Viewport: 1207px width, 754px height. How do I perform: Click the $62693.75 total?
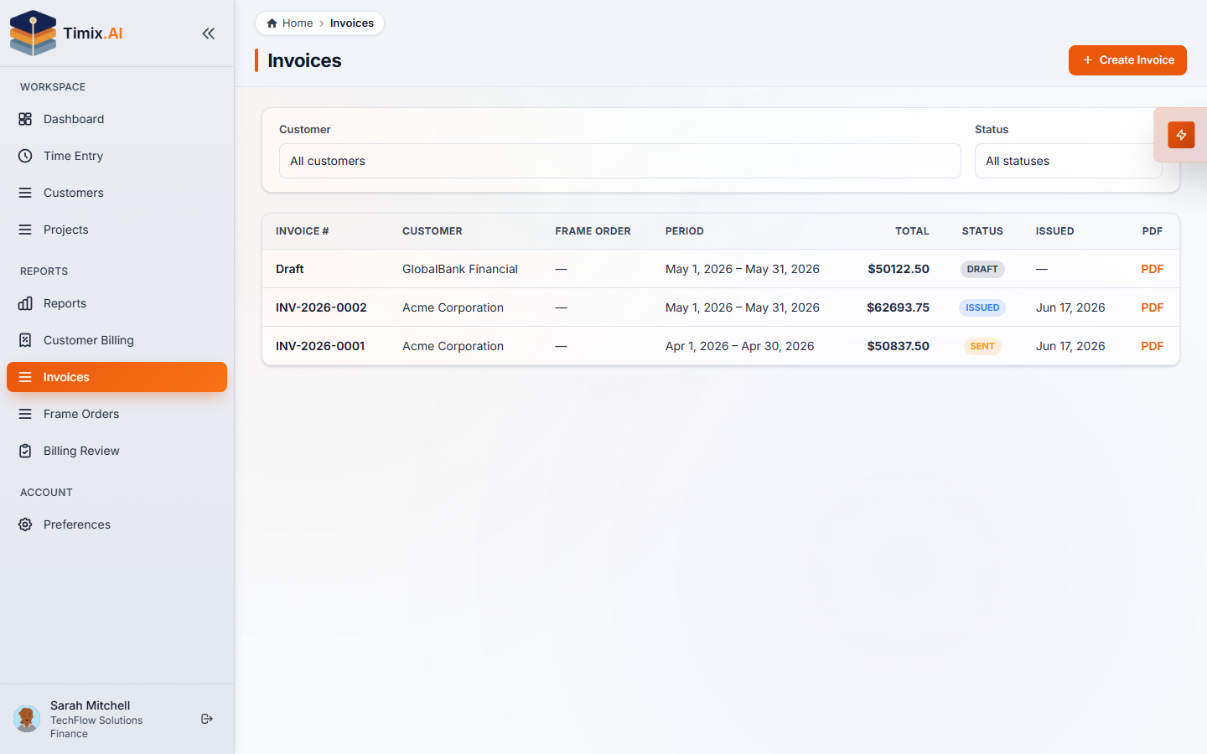point(898,307)
